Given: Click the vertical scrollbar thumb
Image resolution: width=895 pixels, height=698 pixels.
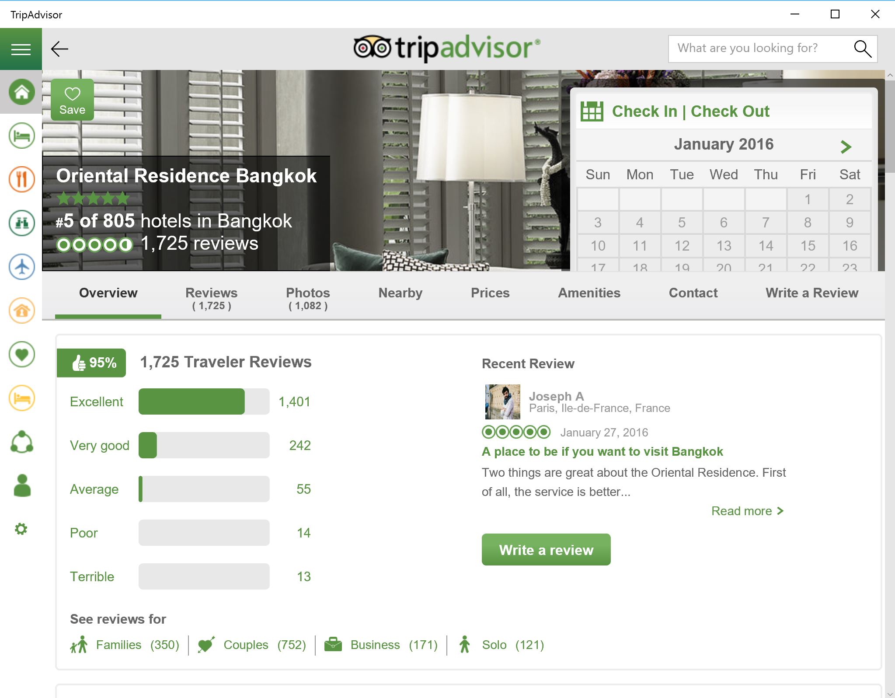Looking at the screenshot, I should (890, 127).
